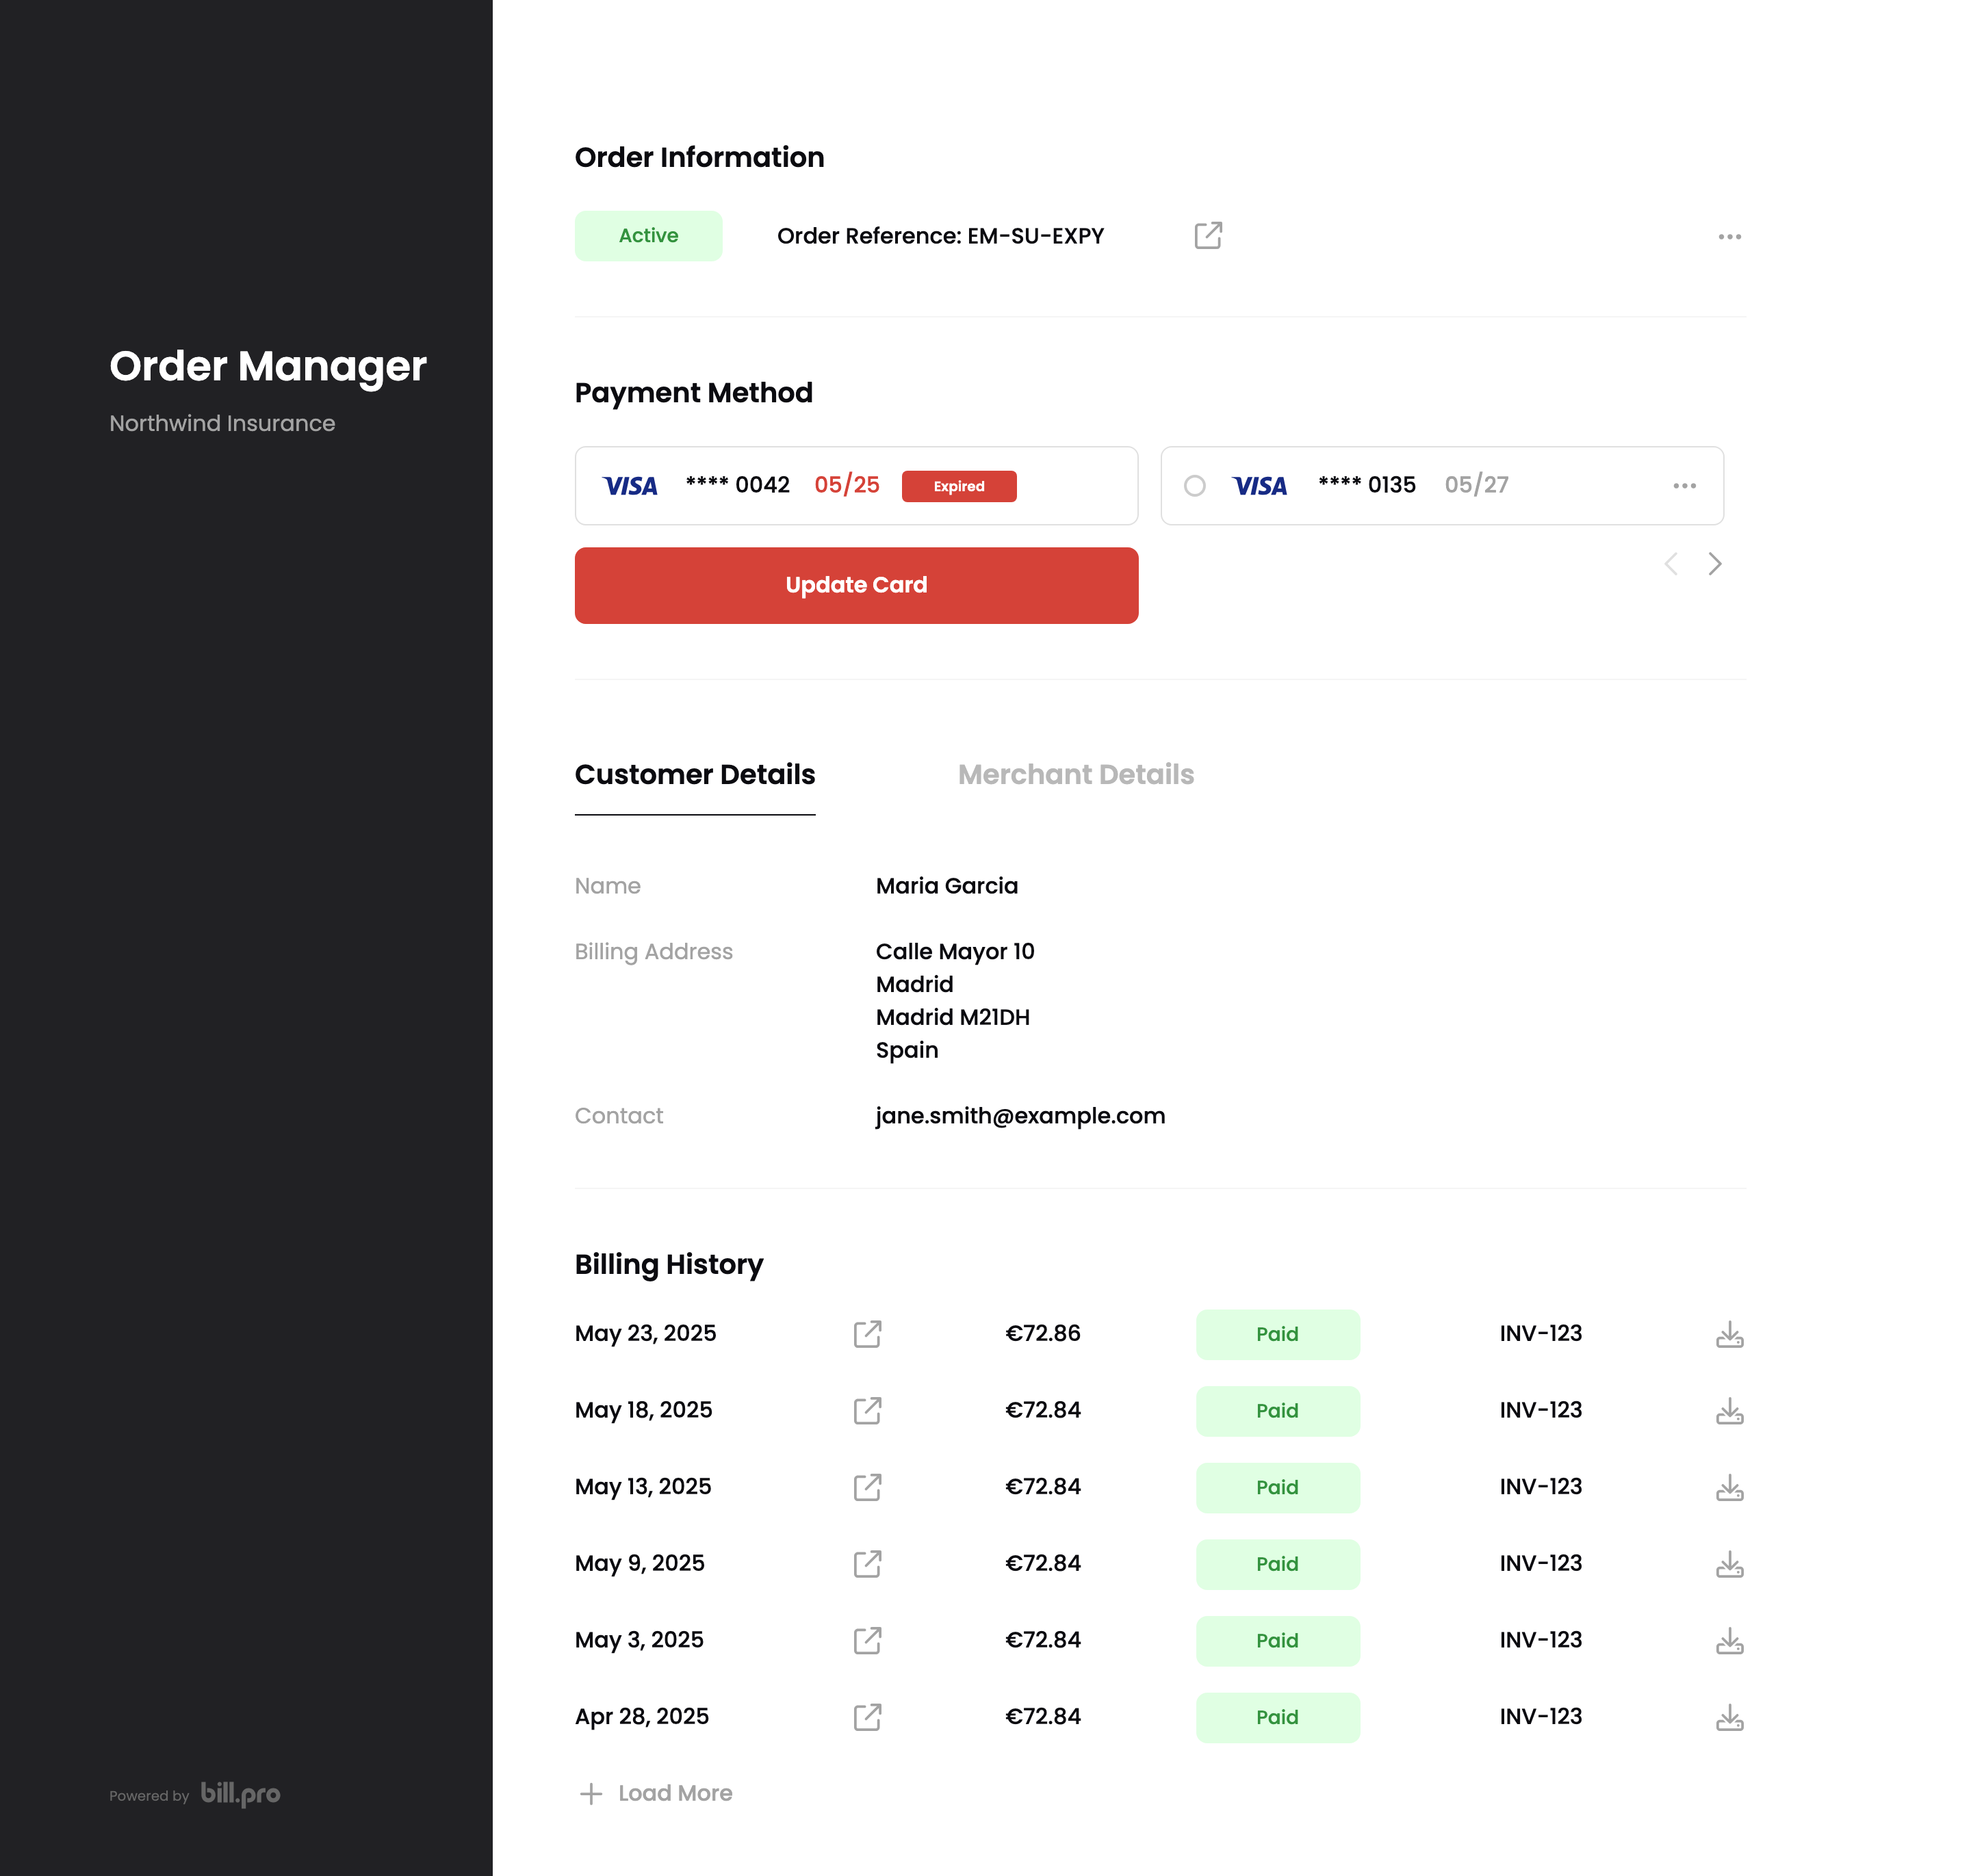The height and width of the screenshot is (1876, 1971).
Task: Switch to the Merchant Details tab
Action: click(x=1076, y=775)
